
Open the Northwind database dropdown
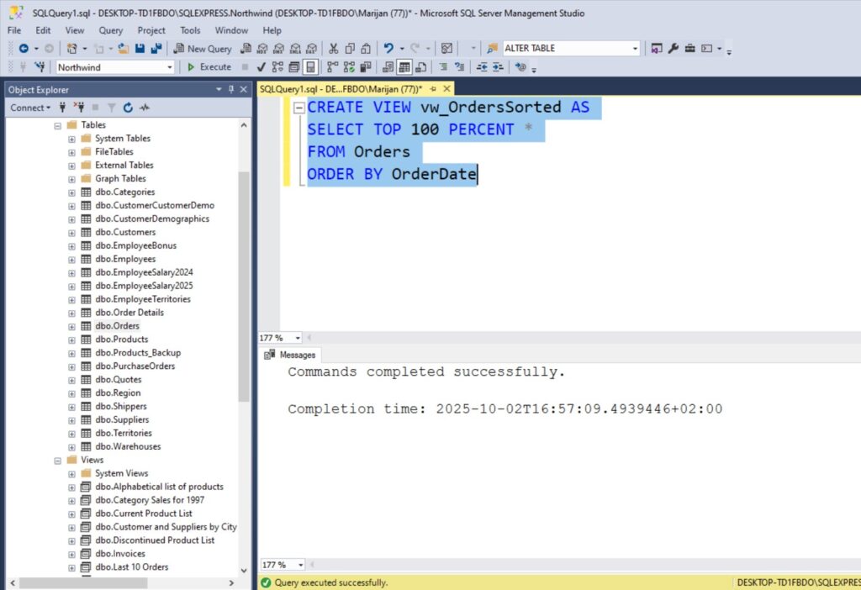coord(169,67)
